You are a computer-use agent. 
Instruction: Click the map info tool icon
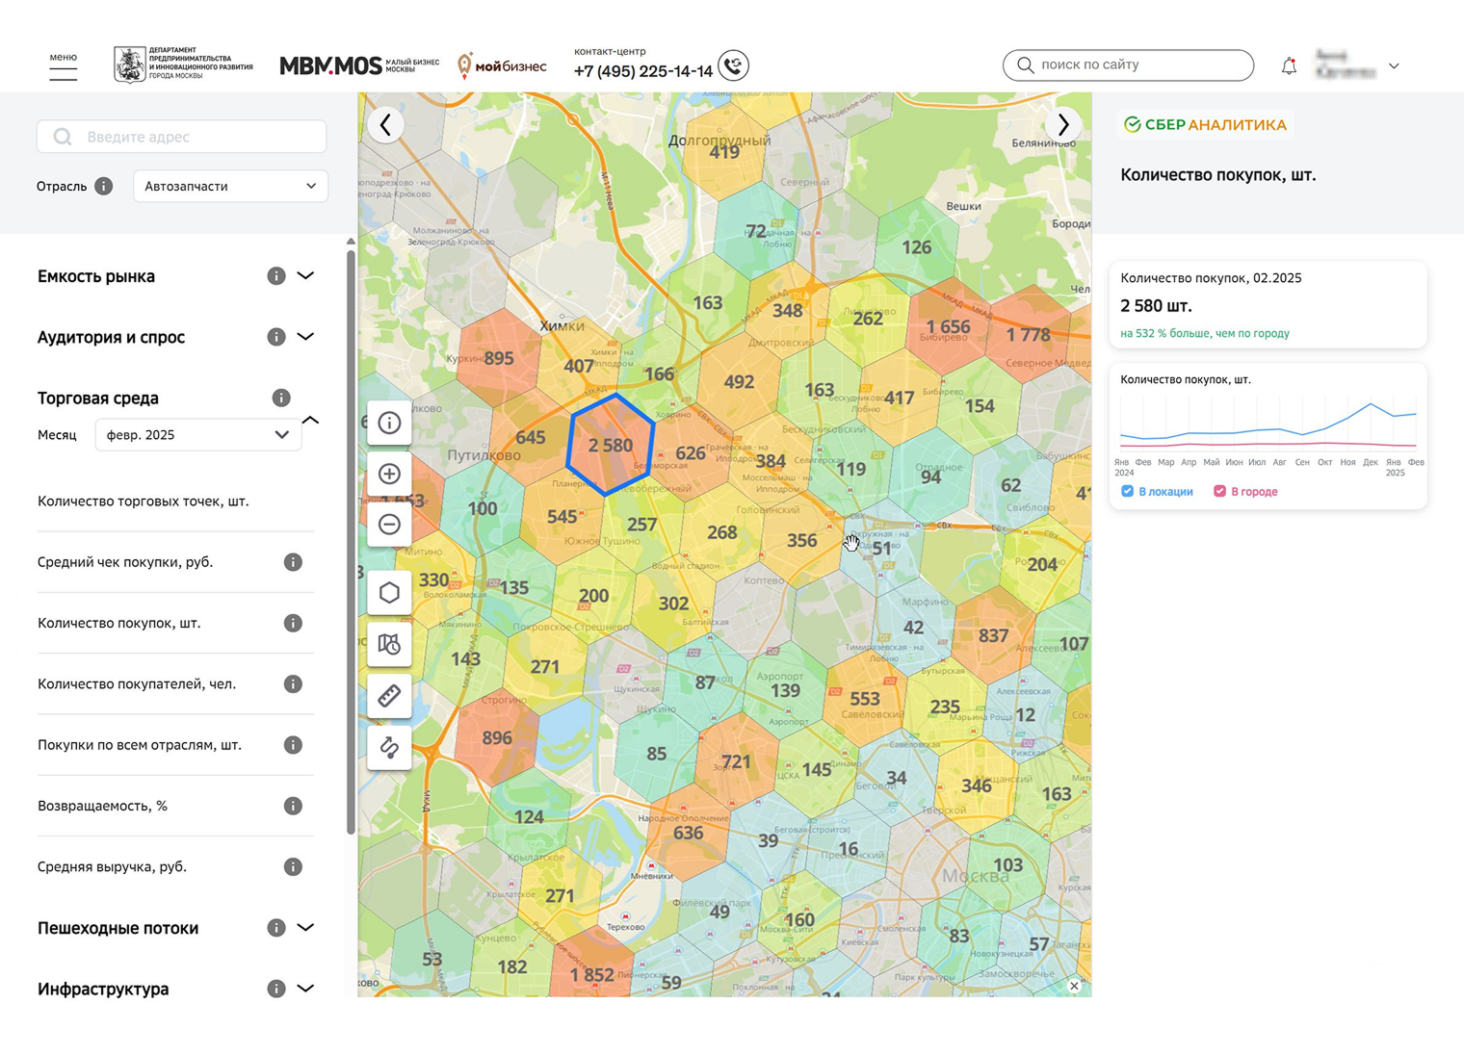[x=389, y=423]
